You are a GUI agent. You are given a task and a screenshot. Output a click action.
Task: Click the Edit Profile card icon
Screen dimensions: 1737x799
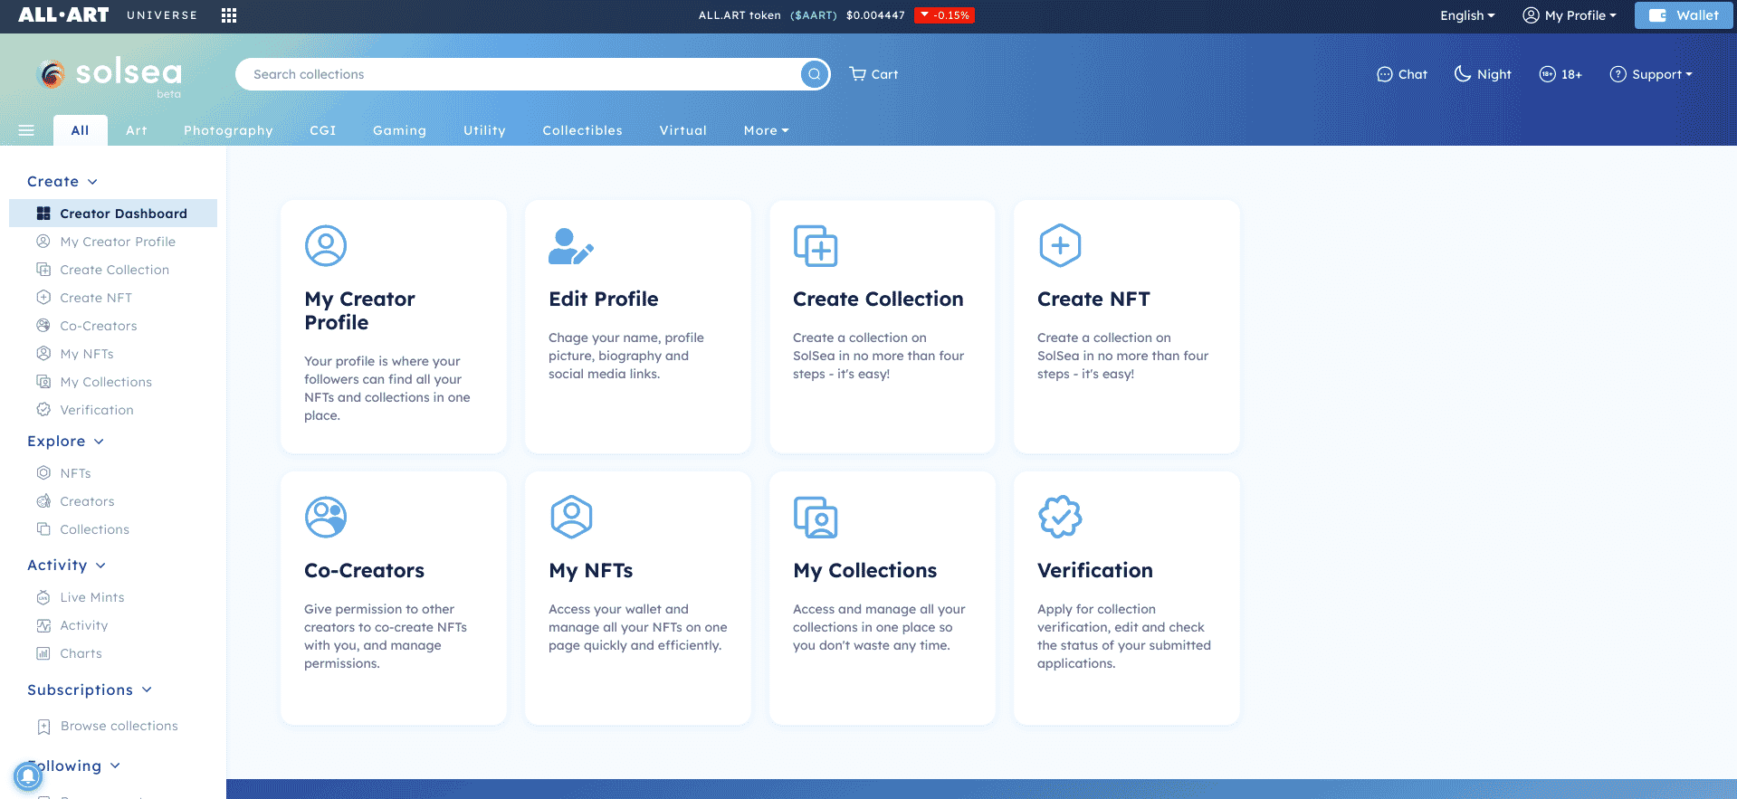[x=571, y=246]
